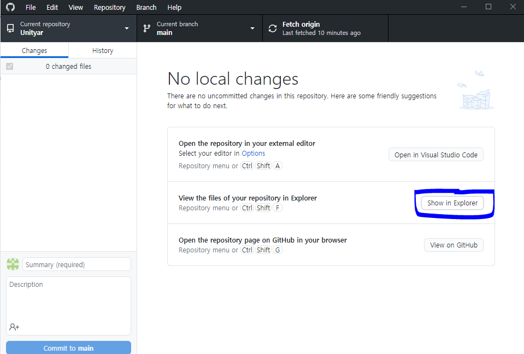The width and height of the screenshot is (524, 354).
Task: Click 'View the files of your repository in Explorer'
Action: 248,198
